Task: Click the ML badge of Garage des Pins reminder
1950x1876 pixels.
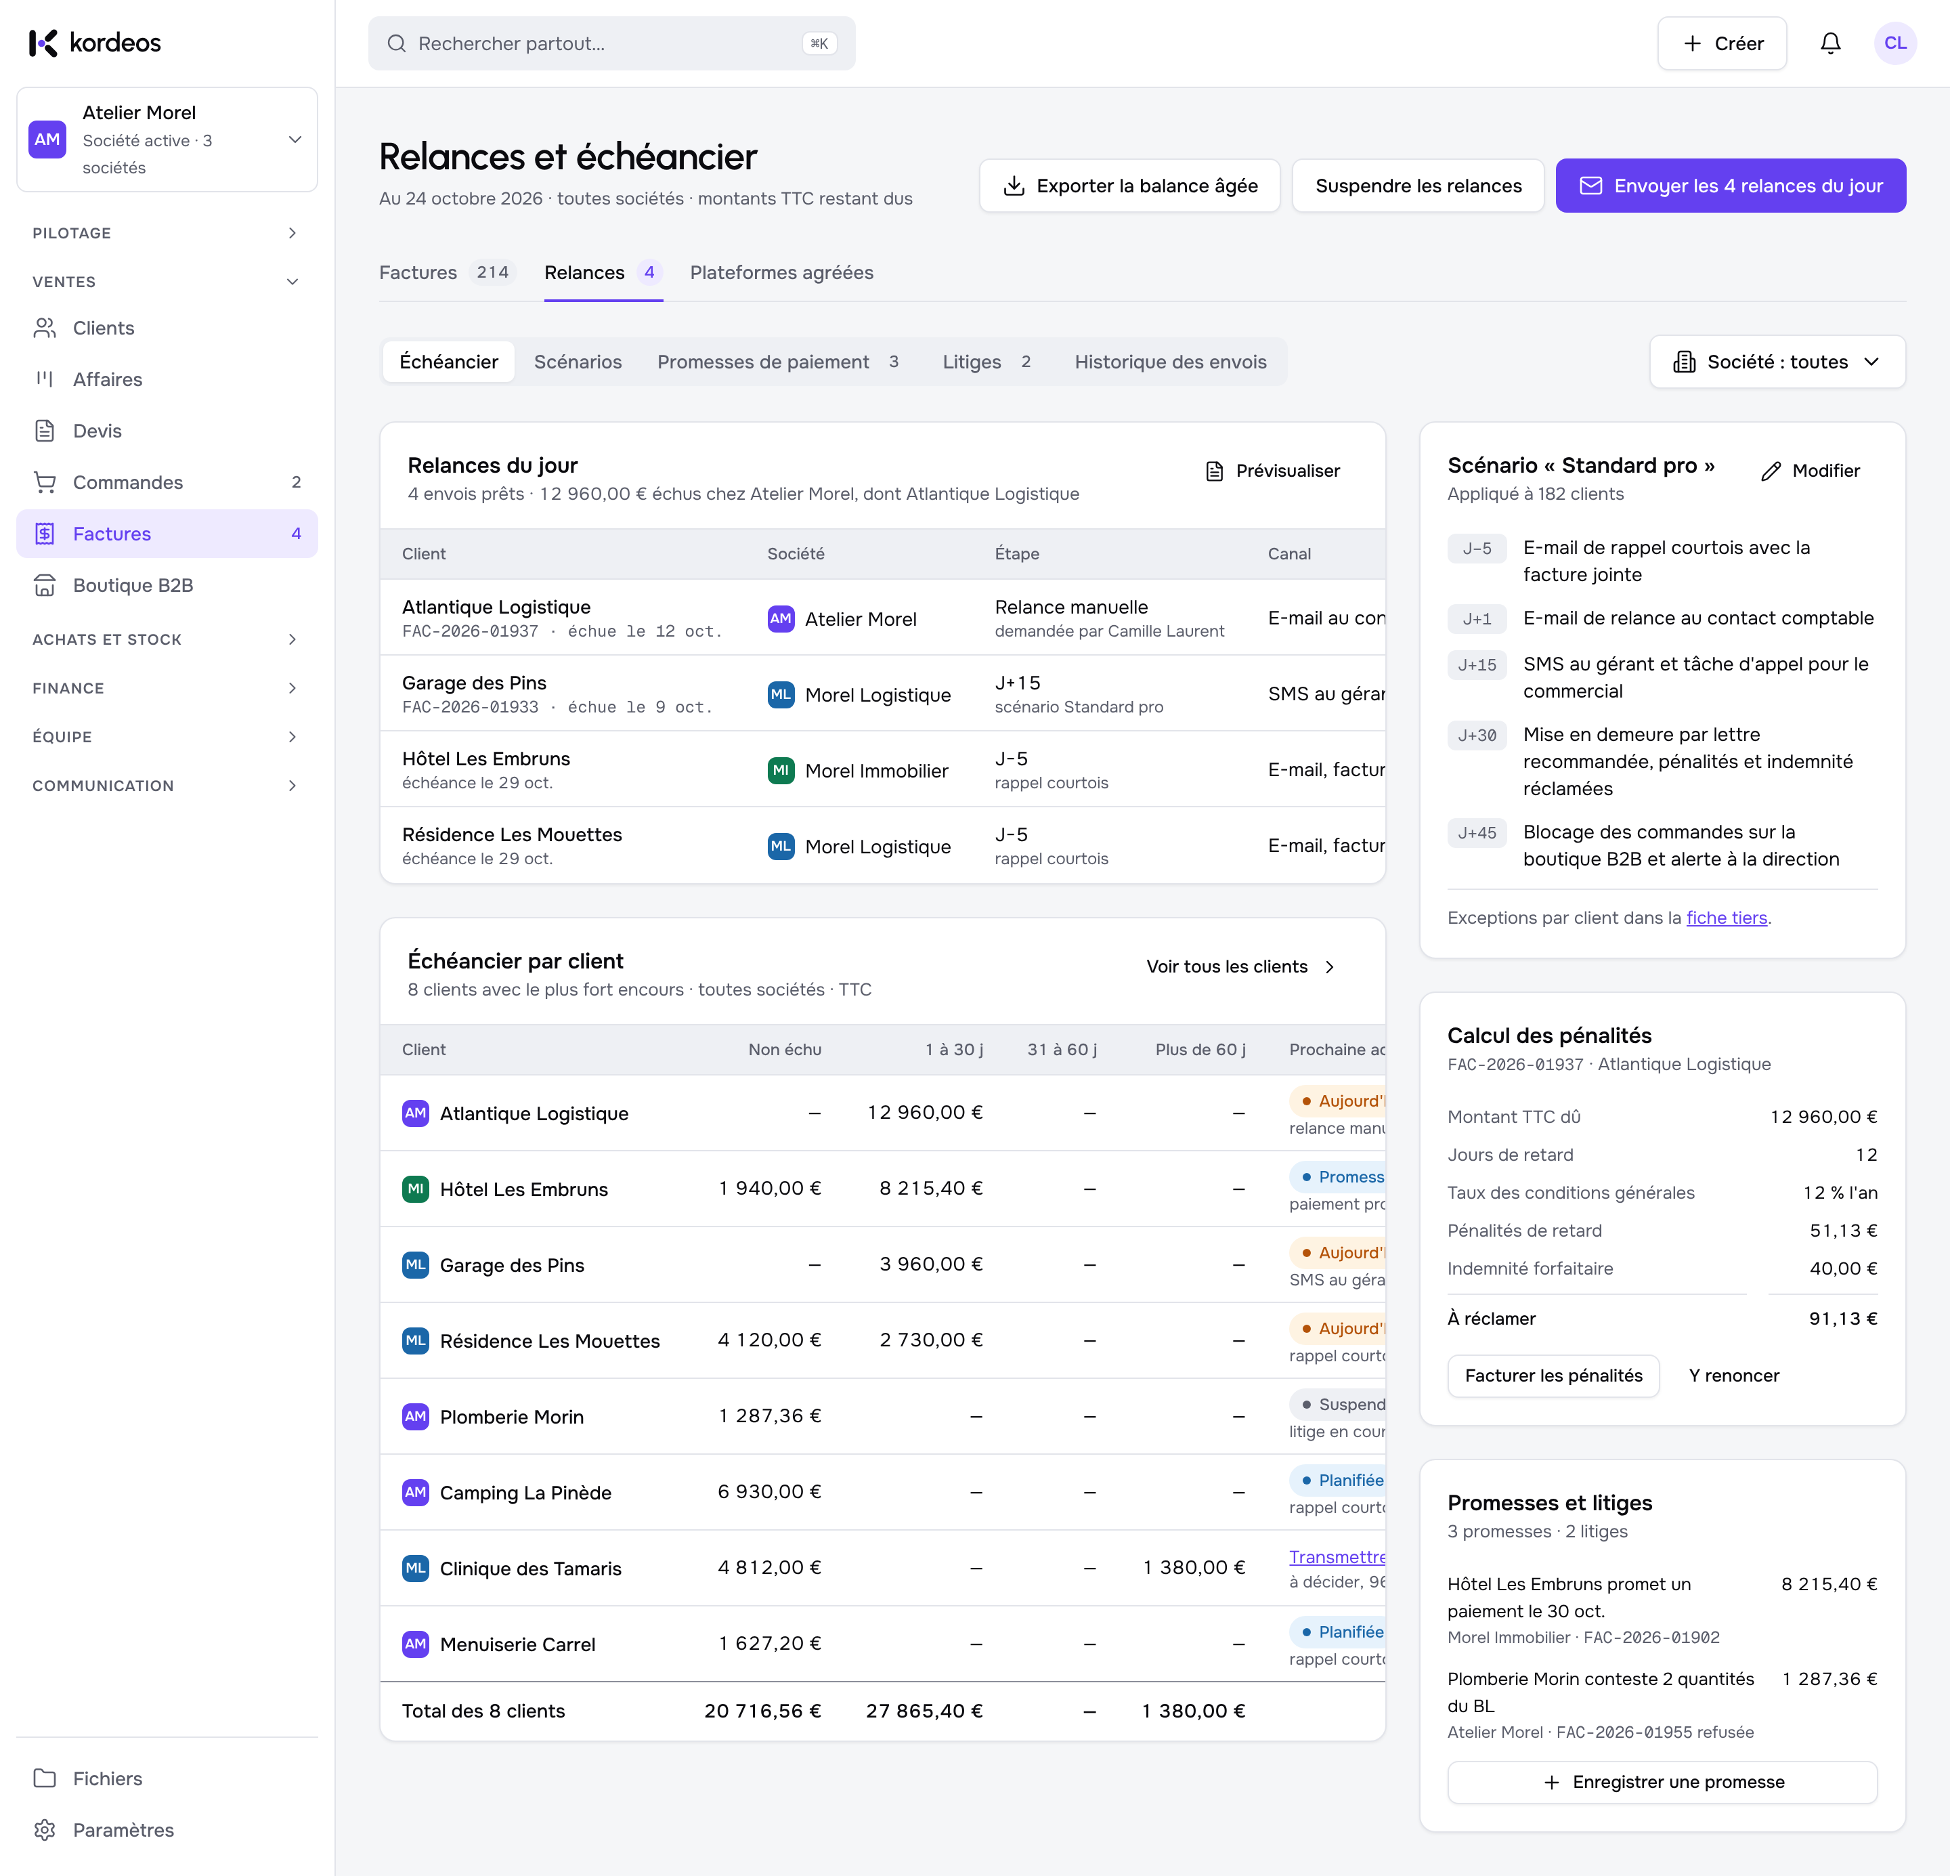Action: click(781, 694)
